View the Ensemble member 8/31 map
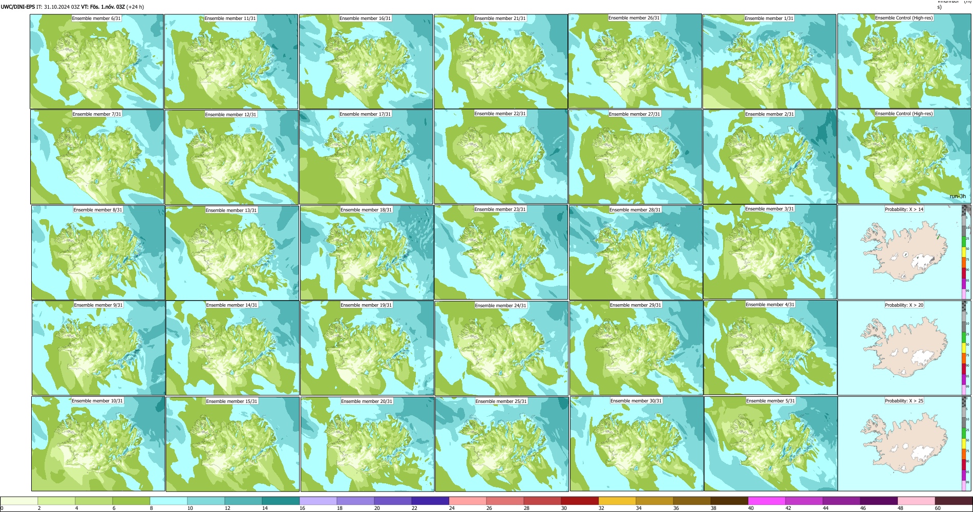Screen dimensions: 973x512 98,253
